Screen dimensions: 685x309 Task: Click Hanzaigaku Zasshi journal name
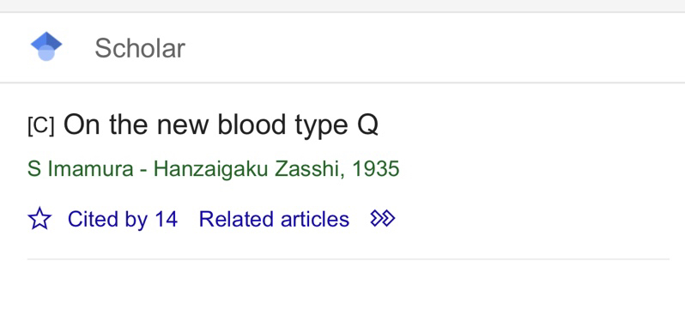246,169
